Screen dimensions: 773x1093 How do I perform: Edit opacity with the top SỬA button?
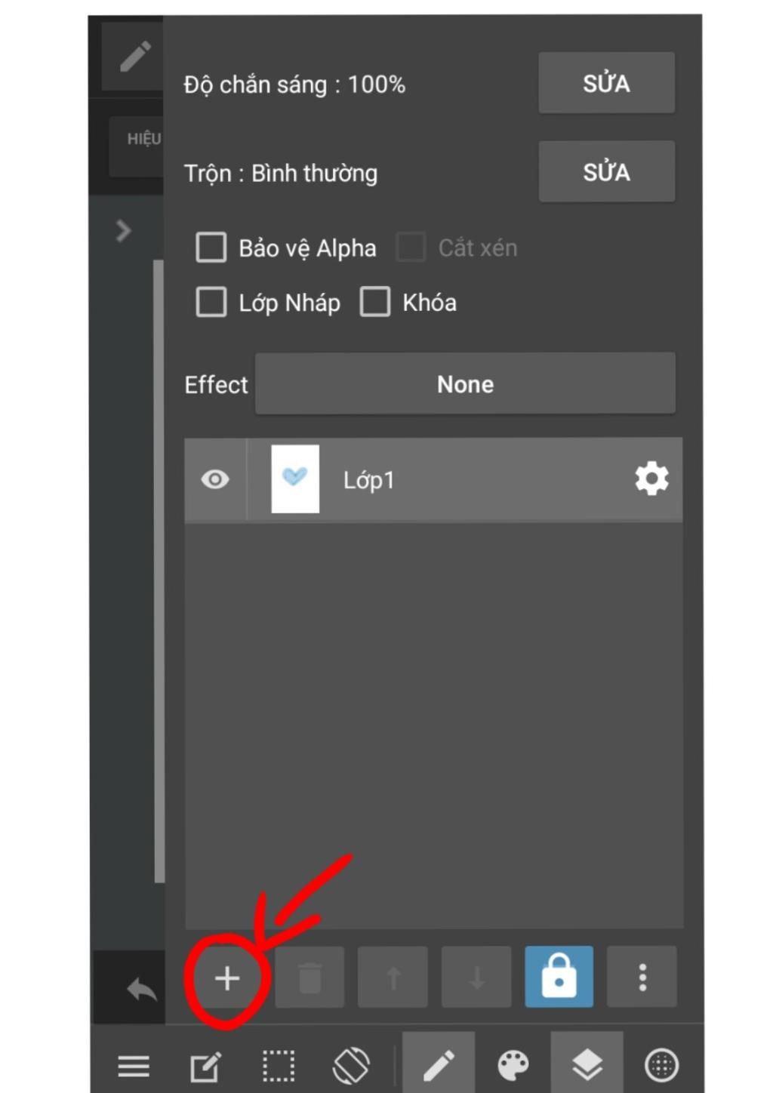[x=606, y=83]
